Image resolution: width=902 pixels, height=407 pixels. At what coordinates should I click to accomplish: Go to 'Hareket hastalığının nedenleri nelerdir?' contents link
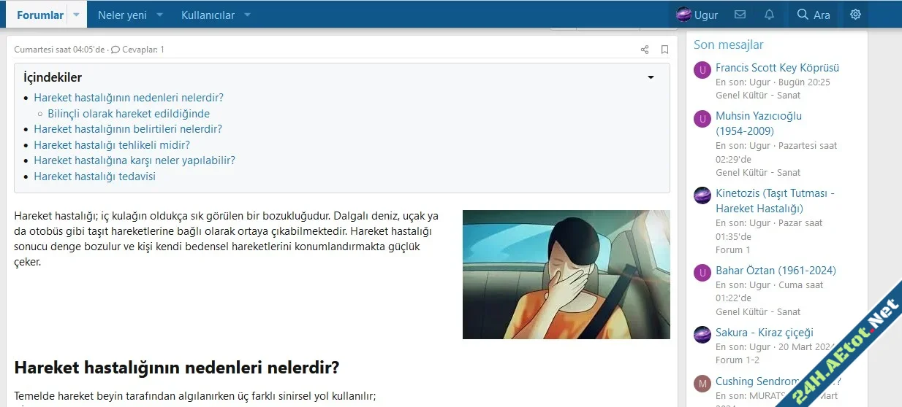point(129,97)
